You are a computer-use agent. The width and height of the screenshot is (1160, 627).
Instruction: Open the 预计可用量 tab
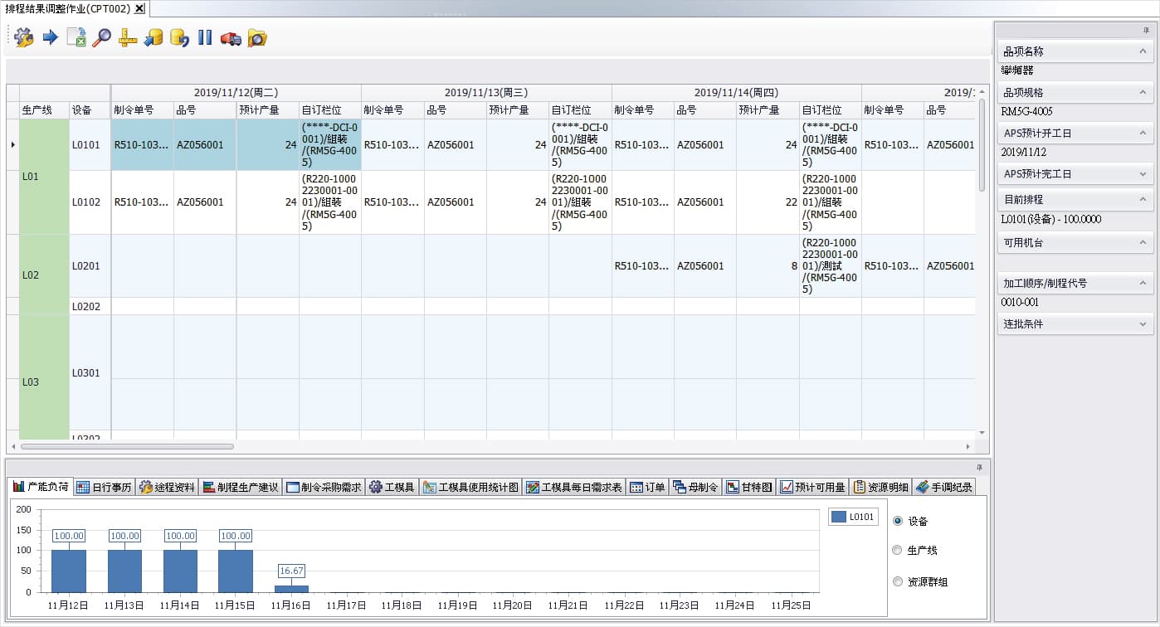click(x=813, y=488)
